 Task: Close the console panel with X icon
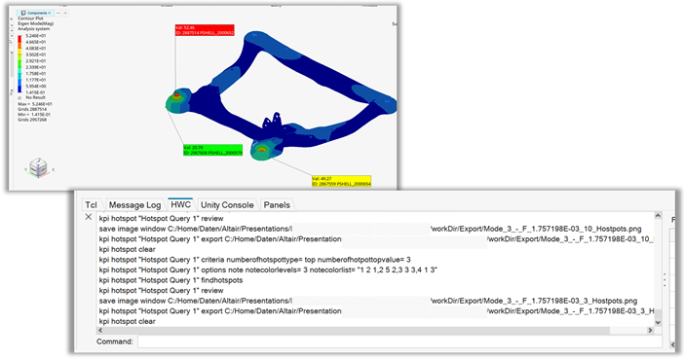pos(89,217)
